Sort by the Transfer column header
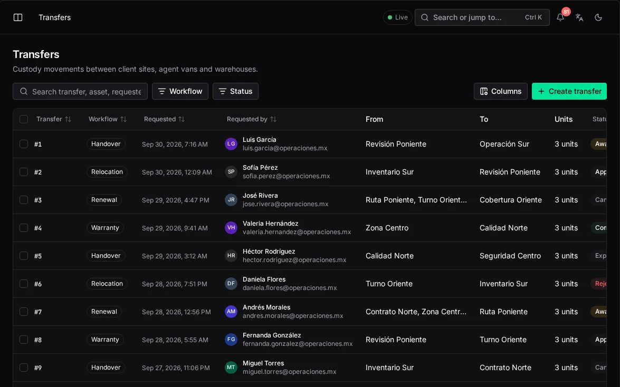This screenshot has width=620, height=387. pos(54,119)
